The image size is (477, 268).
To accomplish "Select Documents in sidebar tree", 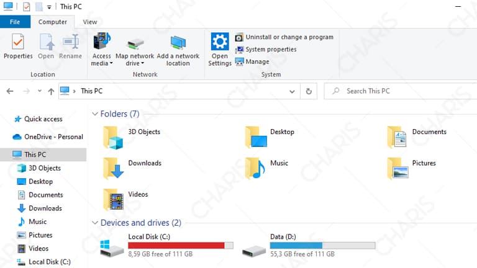I will pyautogui.click(x=40, y=195).
